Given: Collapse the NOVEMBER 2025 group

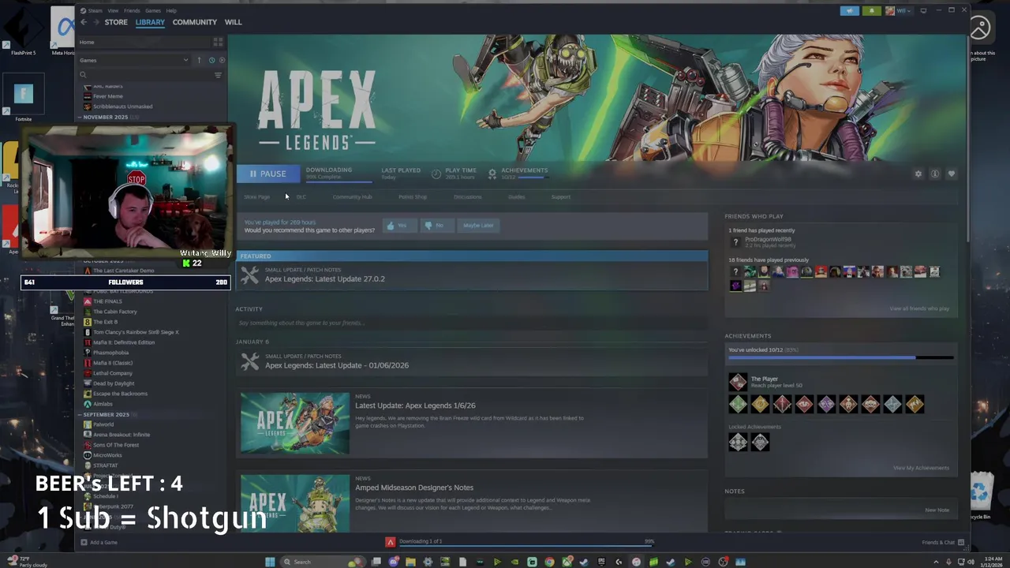Looking at the screenshot, I should tap(106, 117).
